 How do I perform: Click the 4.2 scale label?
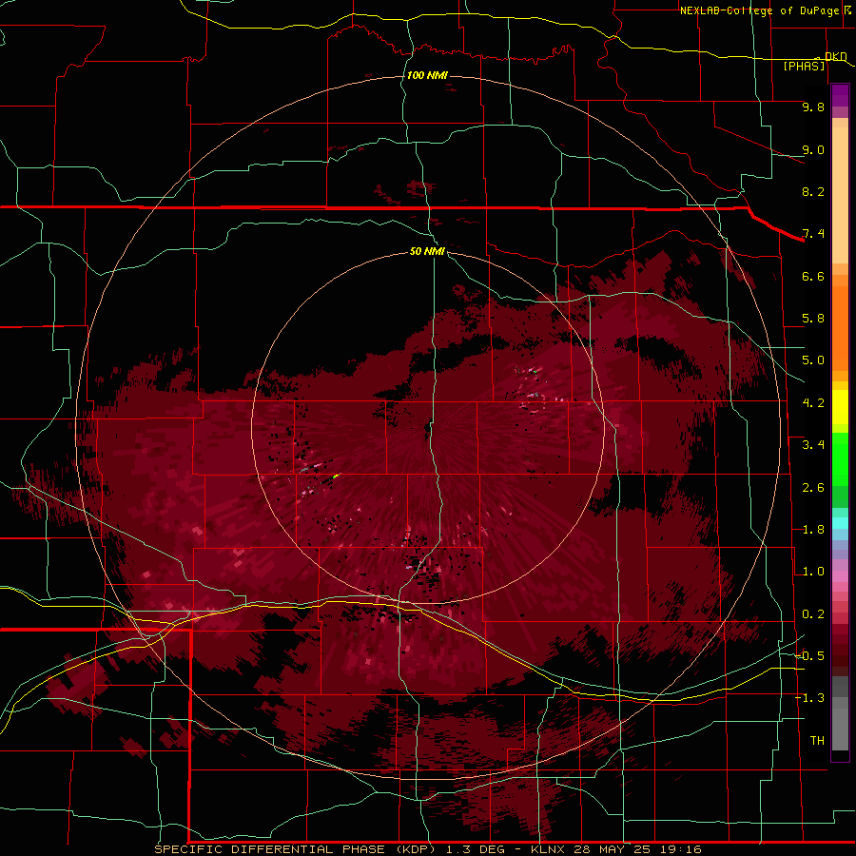click(x=813, y=403)
